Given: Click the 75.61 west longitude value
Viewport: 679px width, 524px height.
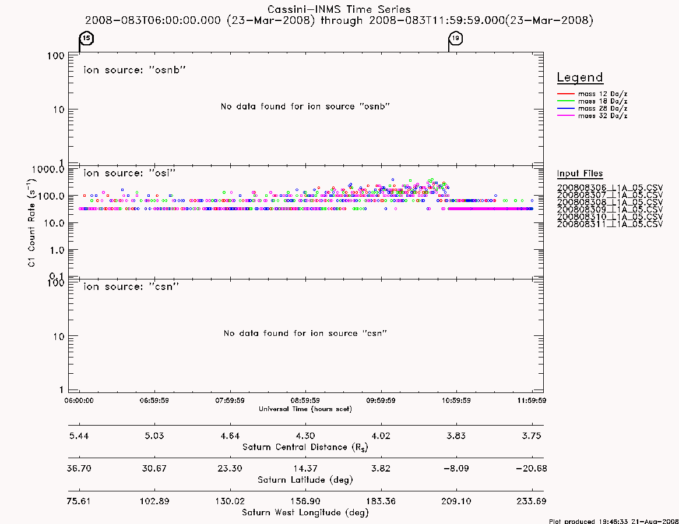Looking at the screenshot, I should 79,501.
